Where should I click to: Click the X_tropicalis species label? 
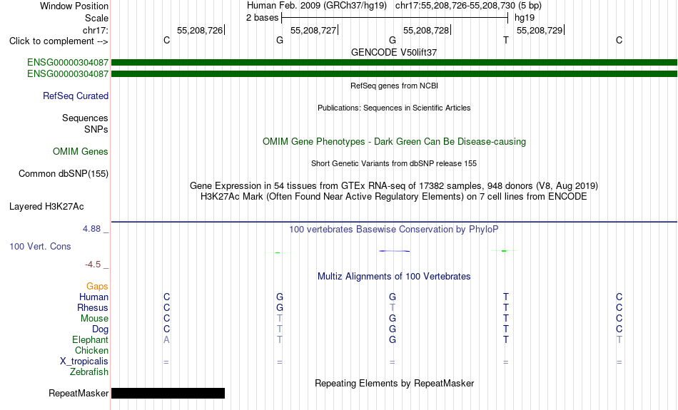pyautogui.click(x=84, y=362)
